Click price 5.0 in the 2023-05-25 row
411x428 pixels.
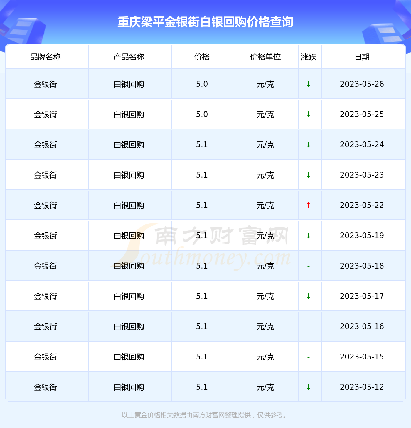click(x=202, y=114)
